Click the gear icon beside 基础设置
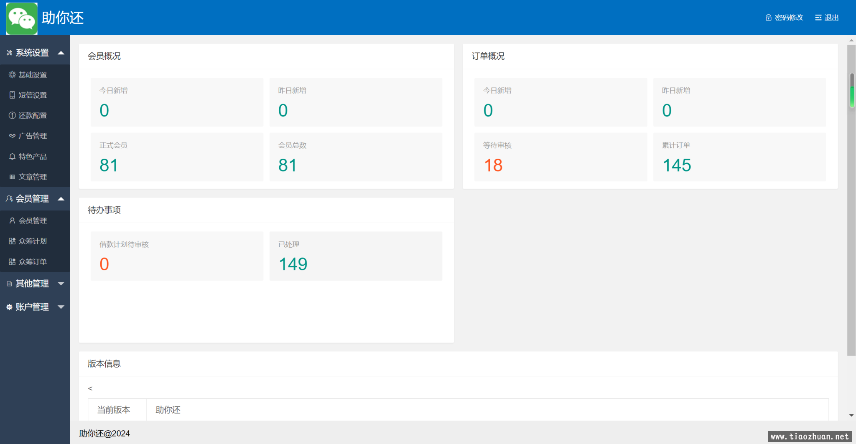 point(12,74)
